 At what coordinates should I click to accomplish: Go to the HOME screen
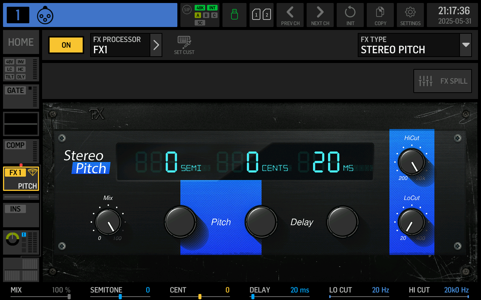tap(21, 42)
